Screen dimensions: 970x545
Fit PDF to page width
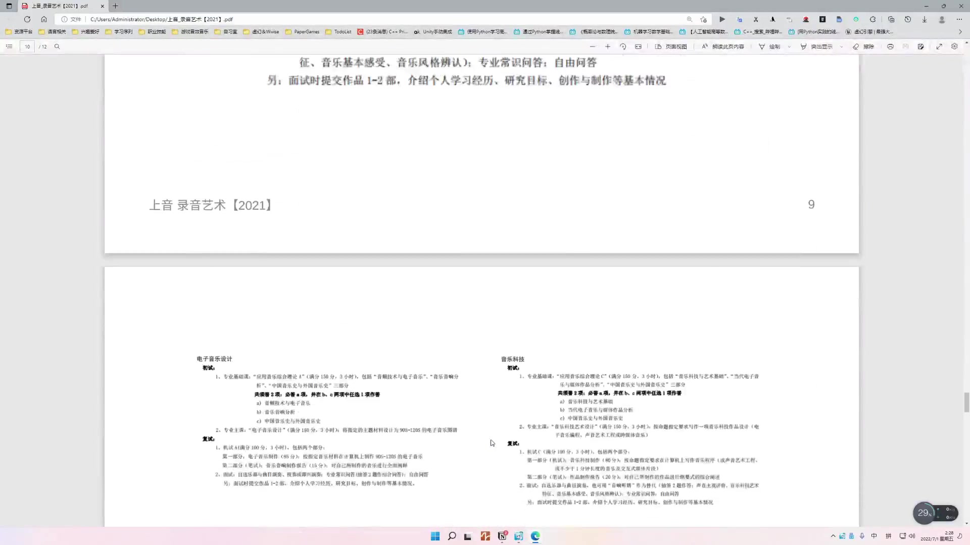[x=638, y=46]
